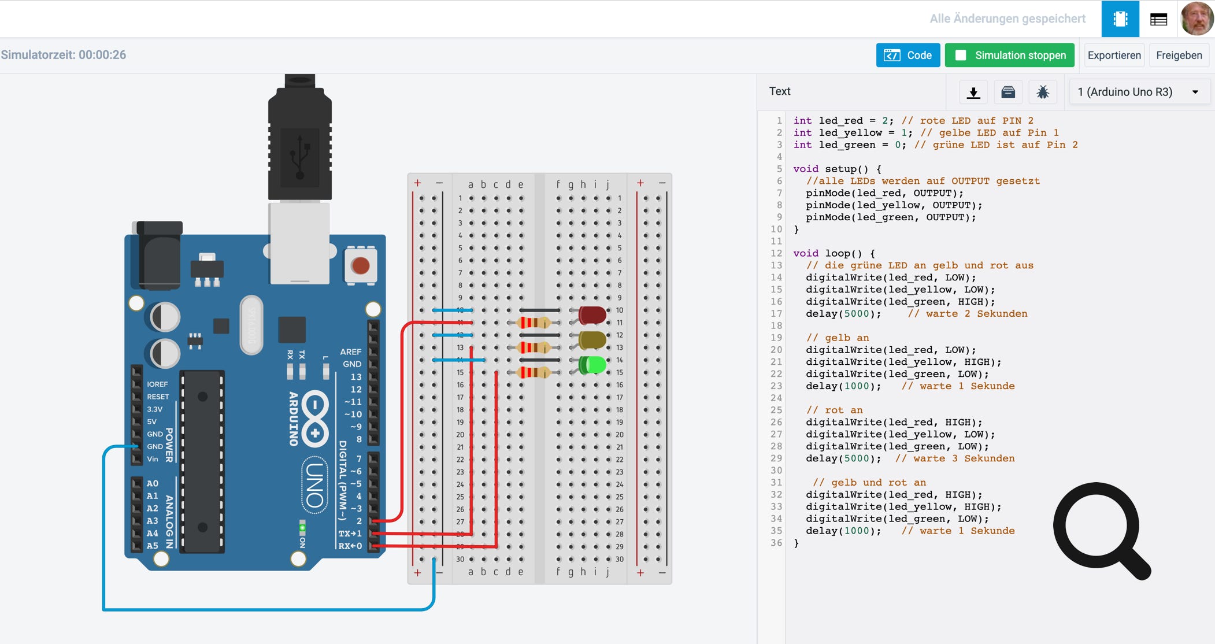The width and height of the screenshot is (1215, 644).
Task: Open the Arduino Uno R3 board dropdown
Action: pyautogui.click(x=1139, y=92)
